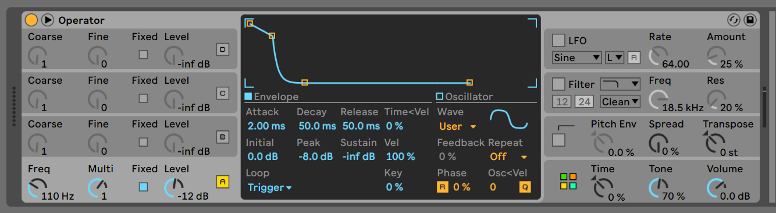
Task: Click the Osc<Vel quantize Q button
Action: 525,187
